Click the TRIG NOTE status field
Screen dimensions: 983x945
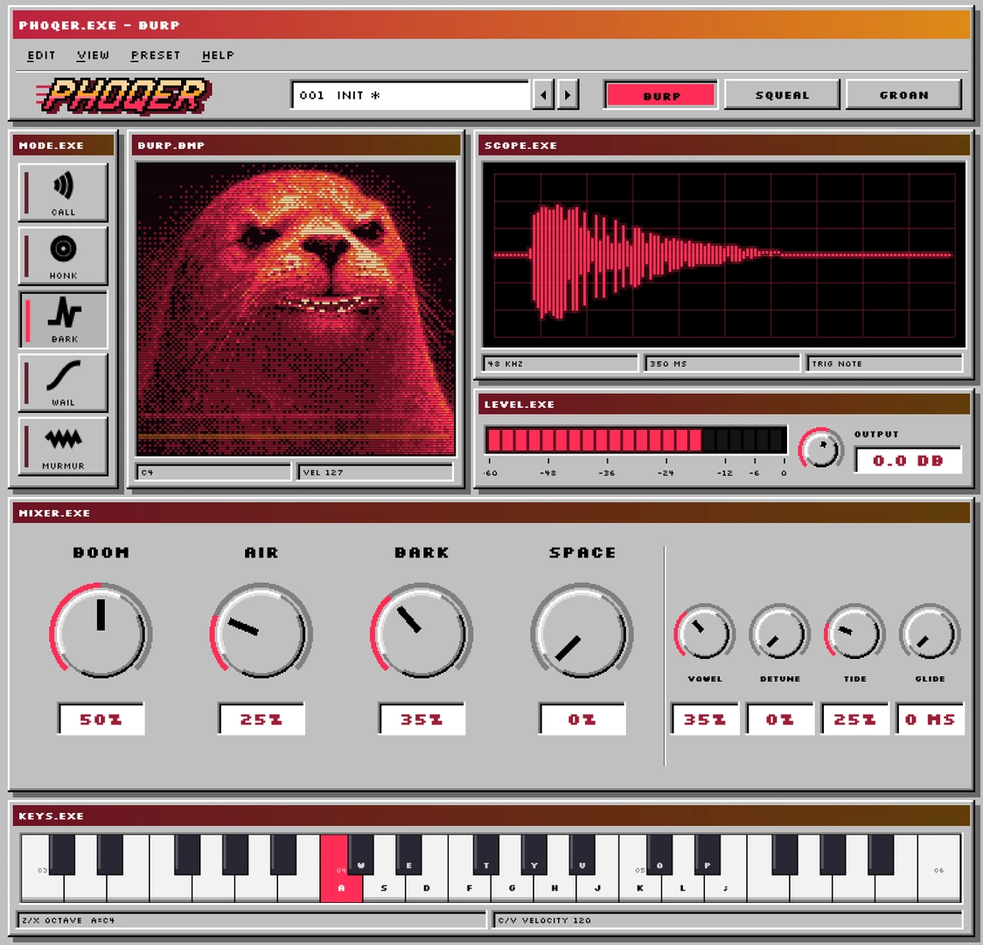tap(884, 364)
